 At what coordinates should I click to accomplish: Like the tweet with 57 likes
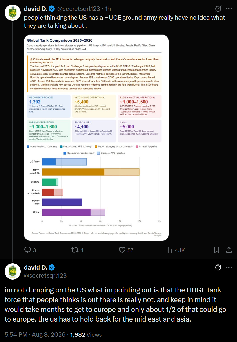(x=126, y=250)
